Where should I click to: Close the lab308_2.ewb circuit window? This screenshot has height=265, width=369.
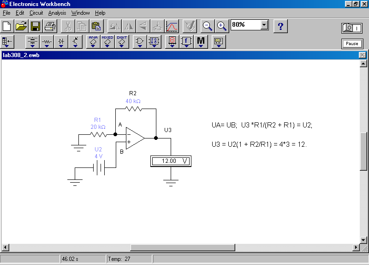click(362, 55)
